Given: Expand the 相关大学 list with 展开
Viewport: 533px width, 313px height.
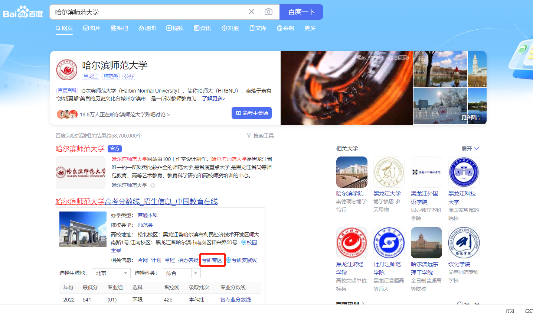Looking at the screenshot, I should pos(470,149).
